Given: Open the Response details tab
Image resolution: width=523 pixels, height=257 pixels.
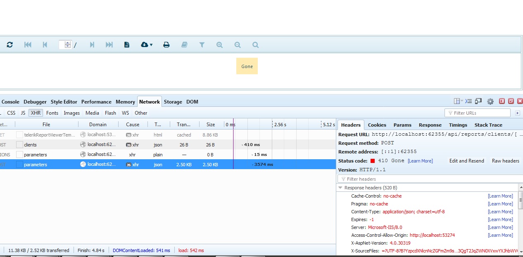Looking at the screenshot, I should click(430, 125).
